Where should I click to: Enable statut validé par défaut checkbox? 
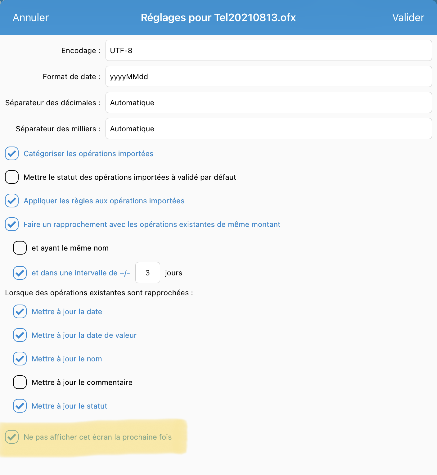click(x=12, y=177)
